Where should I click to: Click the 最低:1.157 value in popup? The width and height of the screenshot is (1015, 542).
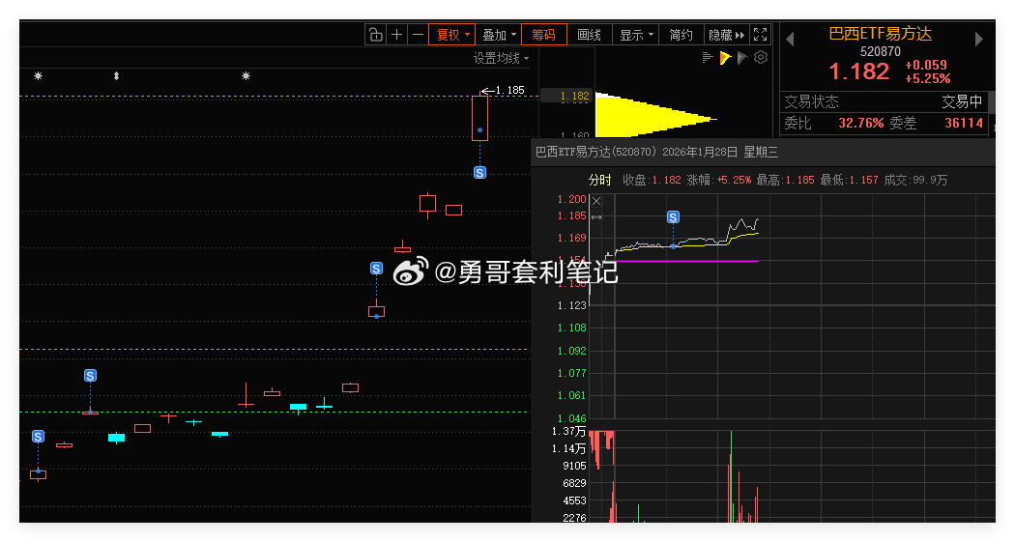850,180
